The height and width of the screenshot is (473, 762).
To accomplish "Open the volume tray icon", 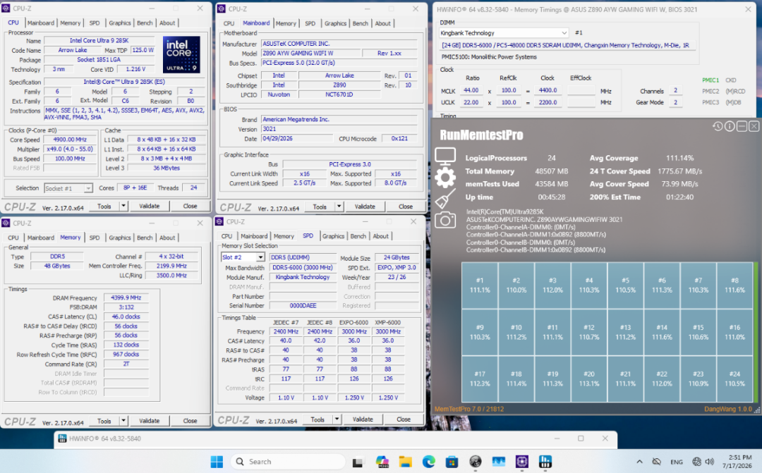I will click(x=710, y=462).
